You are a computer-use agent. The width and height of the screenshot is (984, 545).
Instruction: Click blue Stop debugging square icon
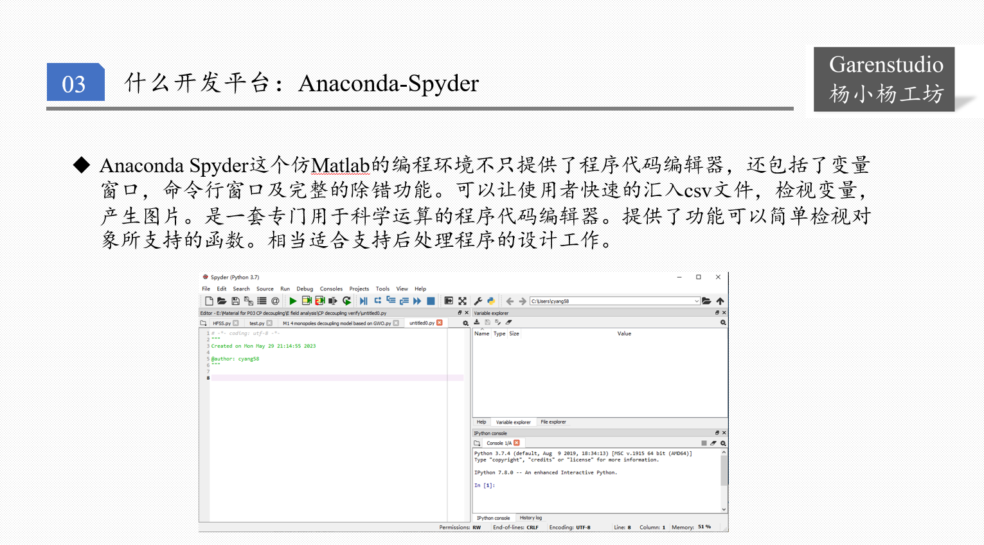pyautogui.click(x=431, y=301)
